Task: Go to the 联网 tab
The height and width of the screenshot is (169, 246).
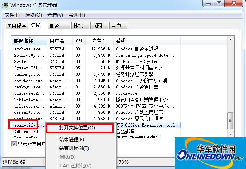Action: tap(97, 26)
